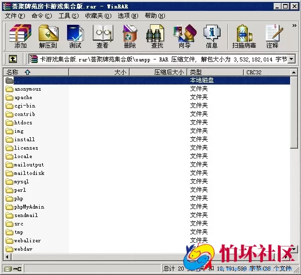The height and width of the screenshot is (275, 301).
Task: Open the File (文件) menu
Action: click(x=15, y=16)
